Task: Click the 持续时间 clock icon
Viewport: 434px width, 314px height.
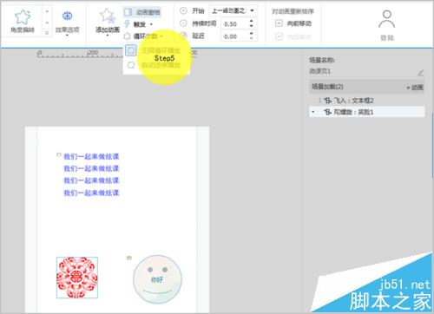Action: (x=183, y=23)
